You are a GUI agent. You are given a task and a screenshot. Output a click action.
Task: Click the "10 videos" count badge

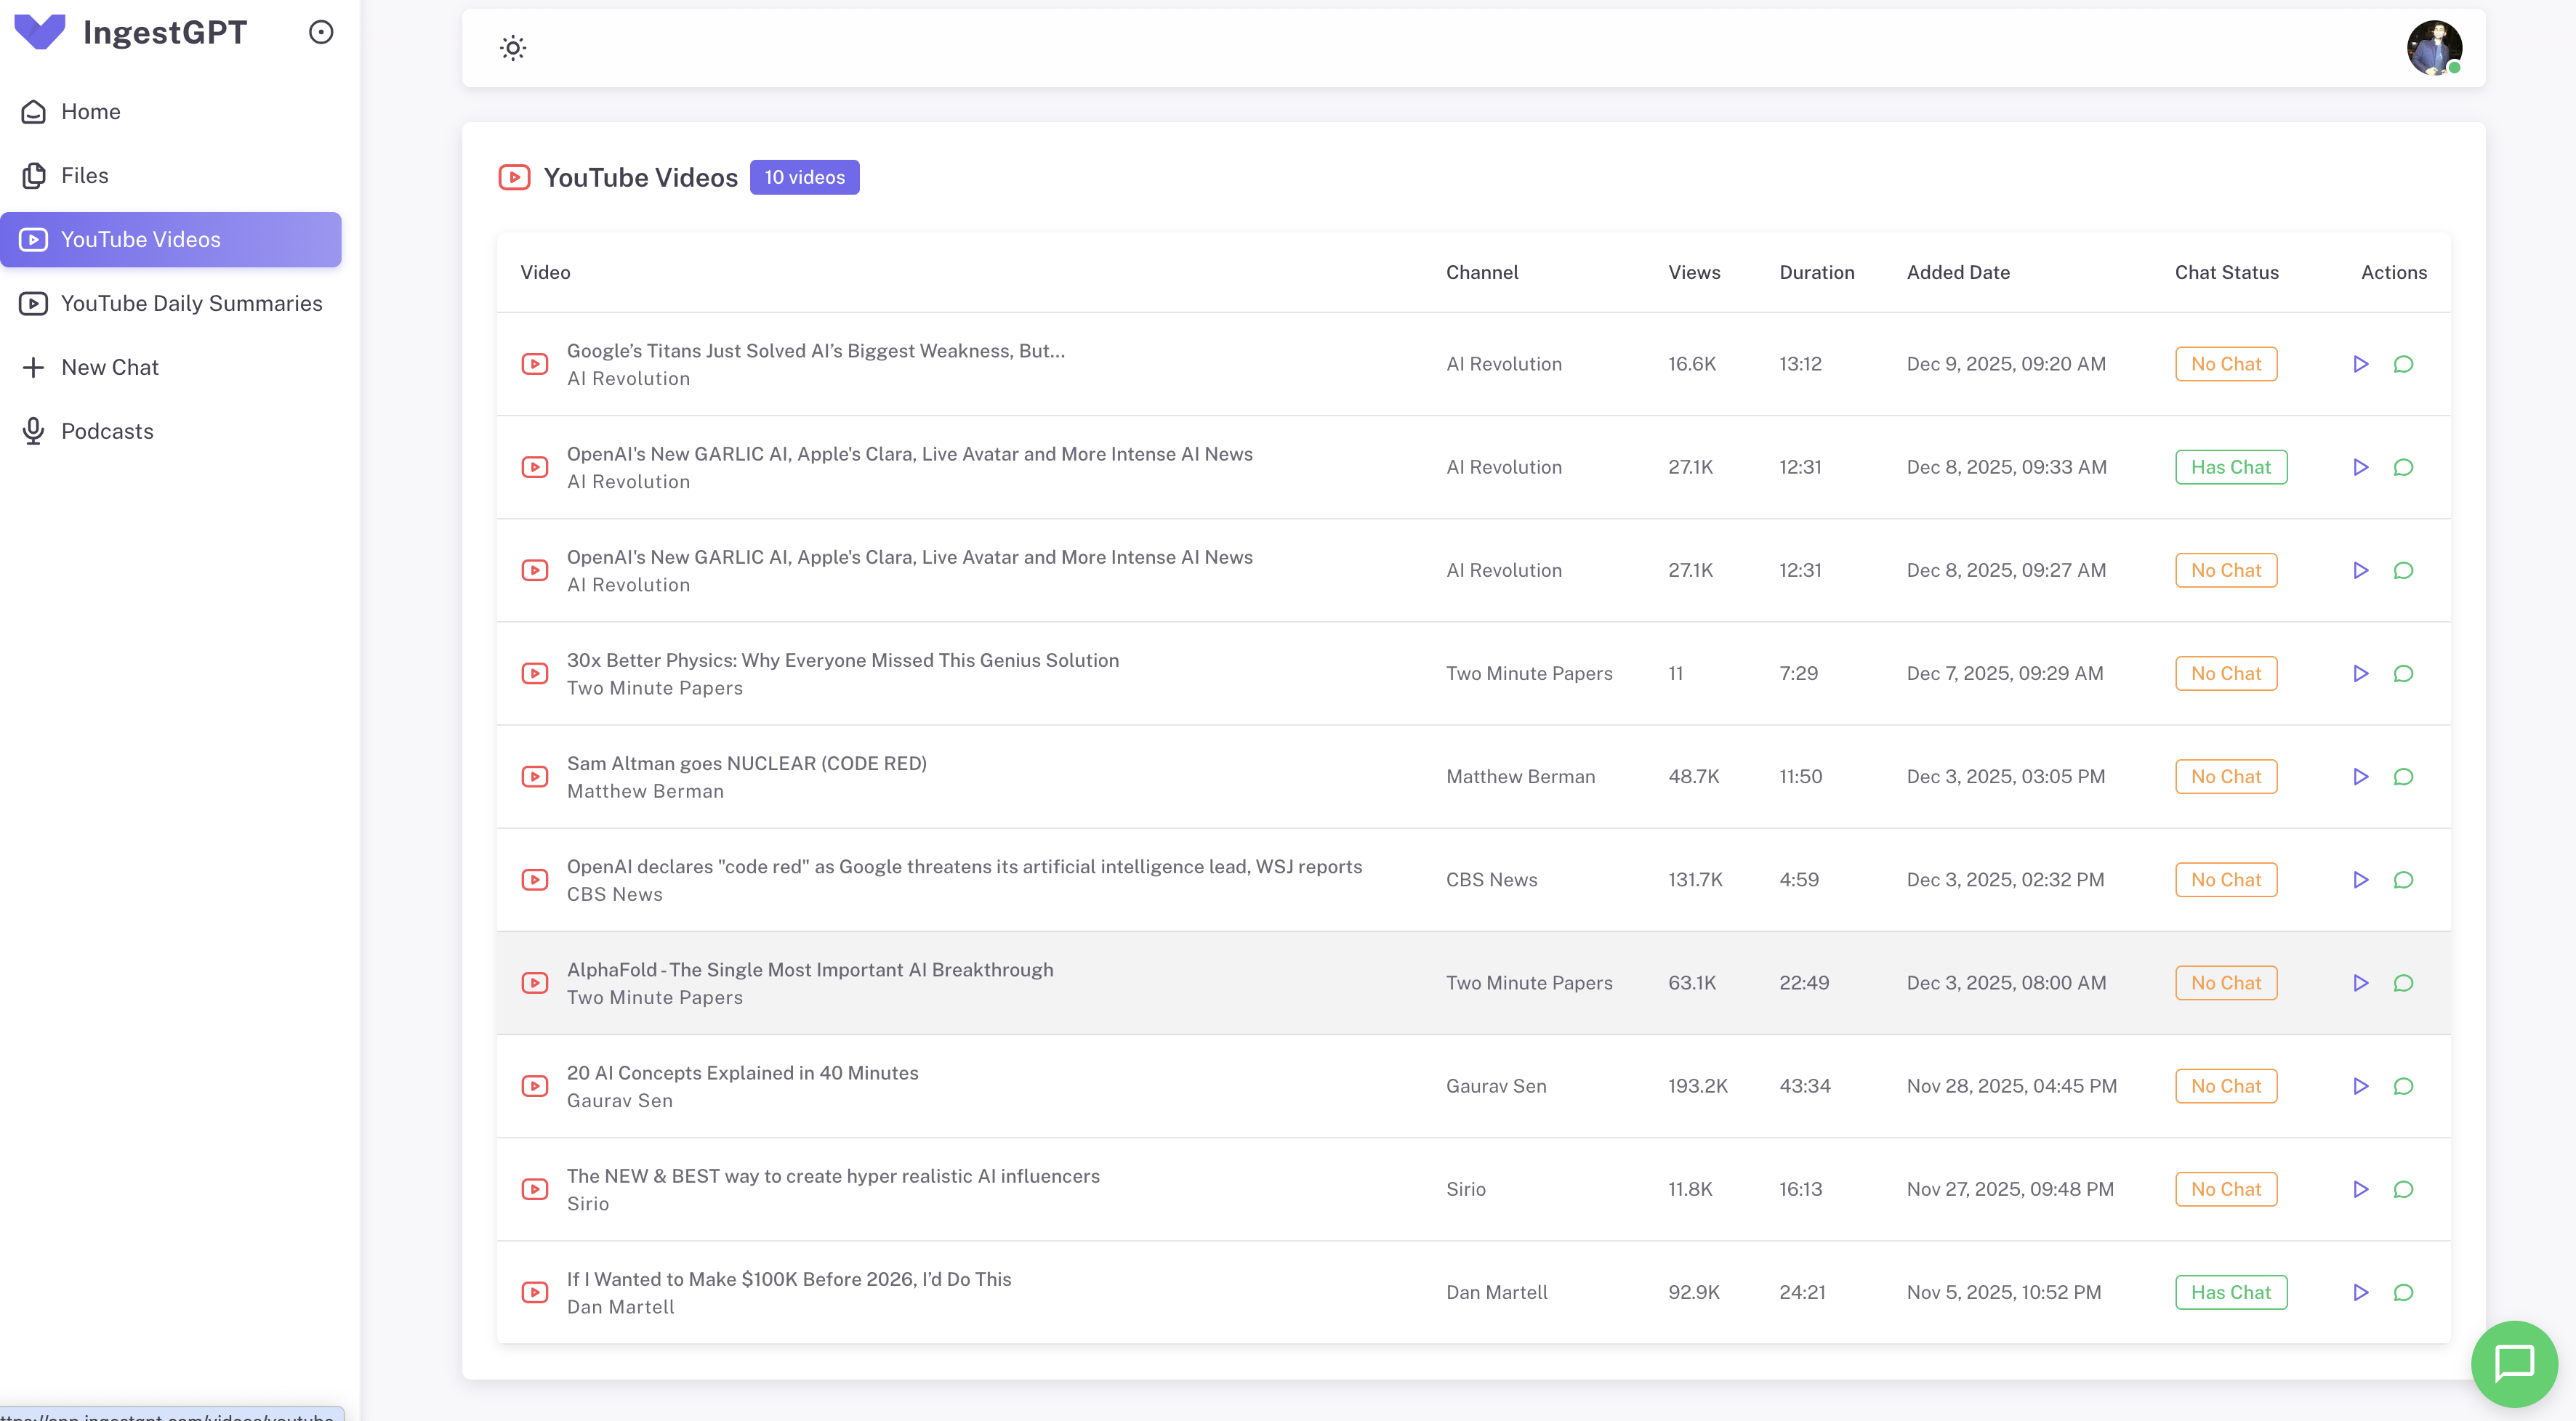click(804, 177)
